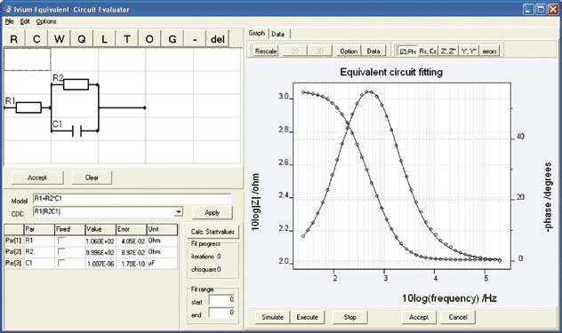Toggle Fixed checkbox for C1 parameter
The height and width of the screenshot is (333, 562).
61,263
